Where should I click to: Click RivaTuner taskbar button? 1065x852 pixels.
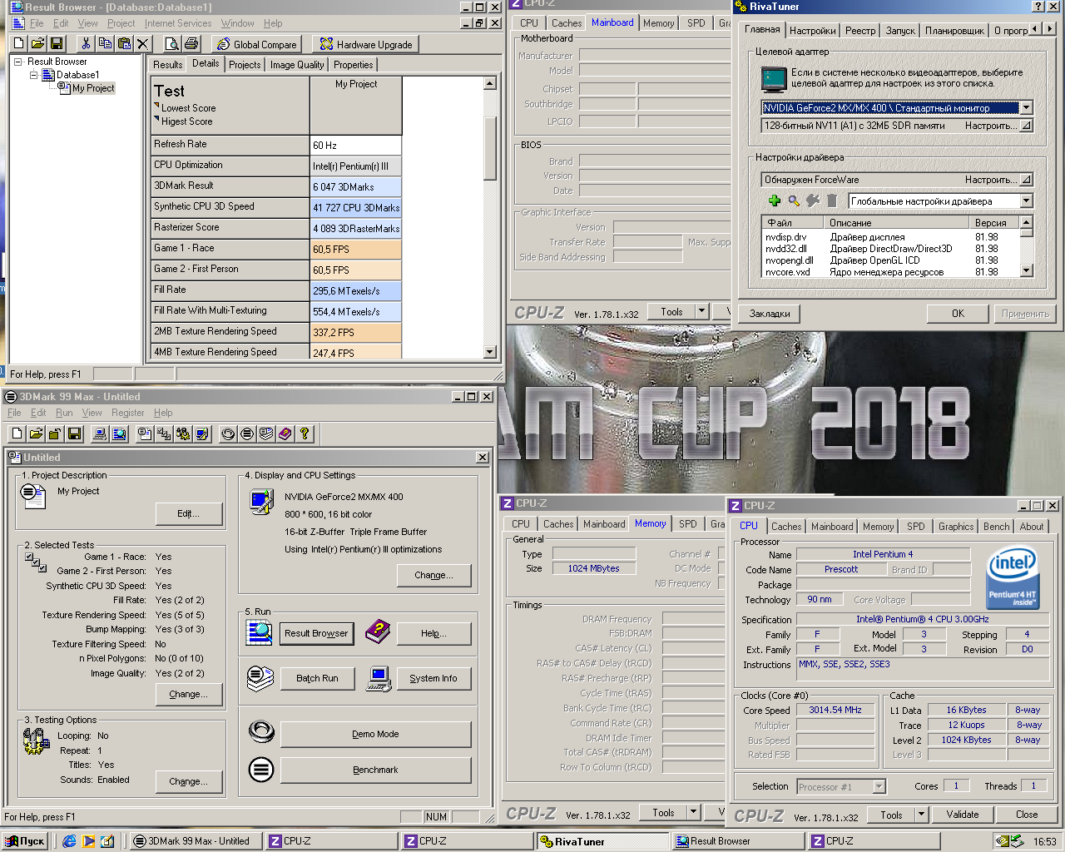point(602,841)
